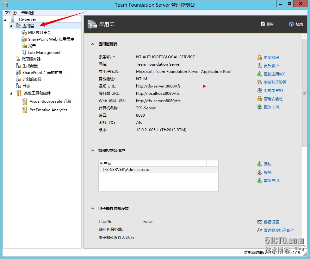The image size is (310, 259).
Task: Collapse the 应用层摘要 section
Action: tap(92, 44)
